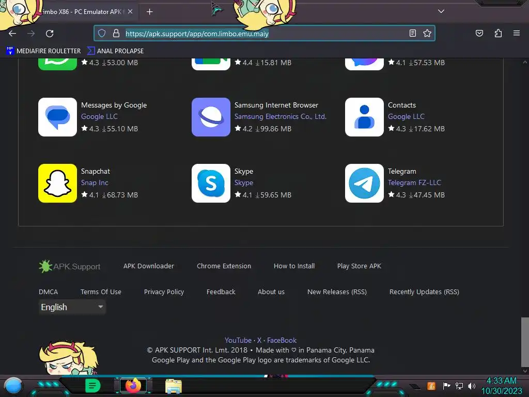Image resolution: width=529 pixels, height=397 pixels.
Task: Open the Skype developer link
Action: (x=244, y=182)
